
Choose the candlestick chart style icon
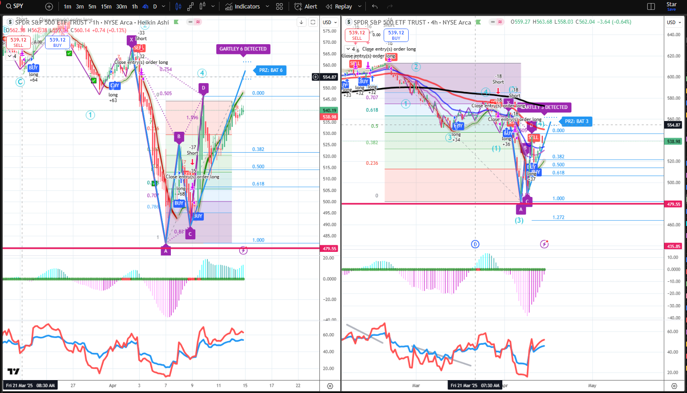click(x=178, y=6)
